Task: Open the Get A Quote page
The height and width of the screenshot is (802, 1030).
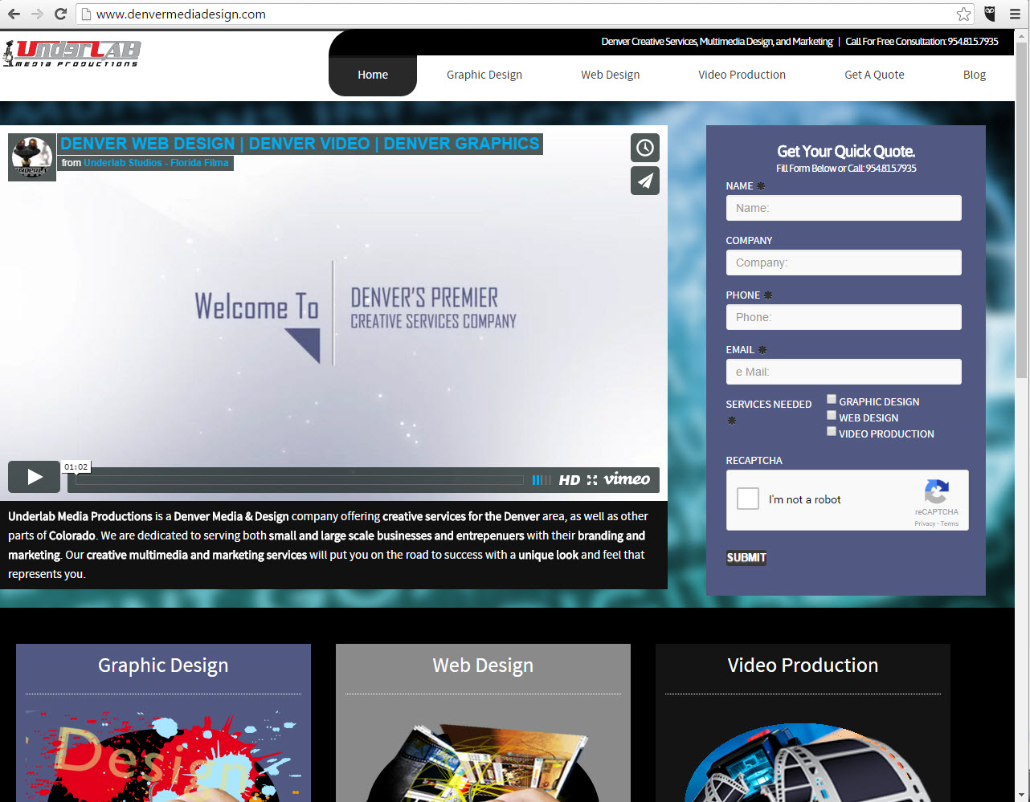Action: pyautogui.click(x=874, y=75)
